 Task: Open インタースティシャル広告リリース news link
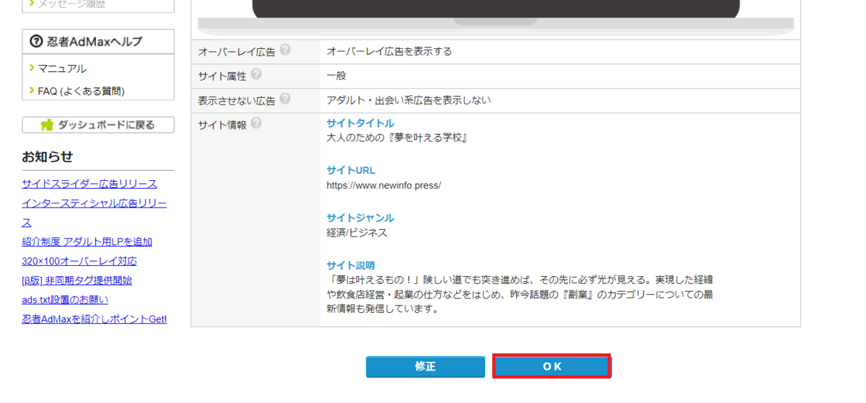[94, 213]
